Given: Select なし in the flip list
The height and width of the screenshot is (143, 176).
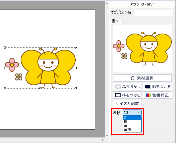Looking at the screenshot, I should [x=132, y=118].
